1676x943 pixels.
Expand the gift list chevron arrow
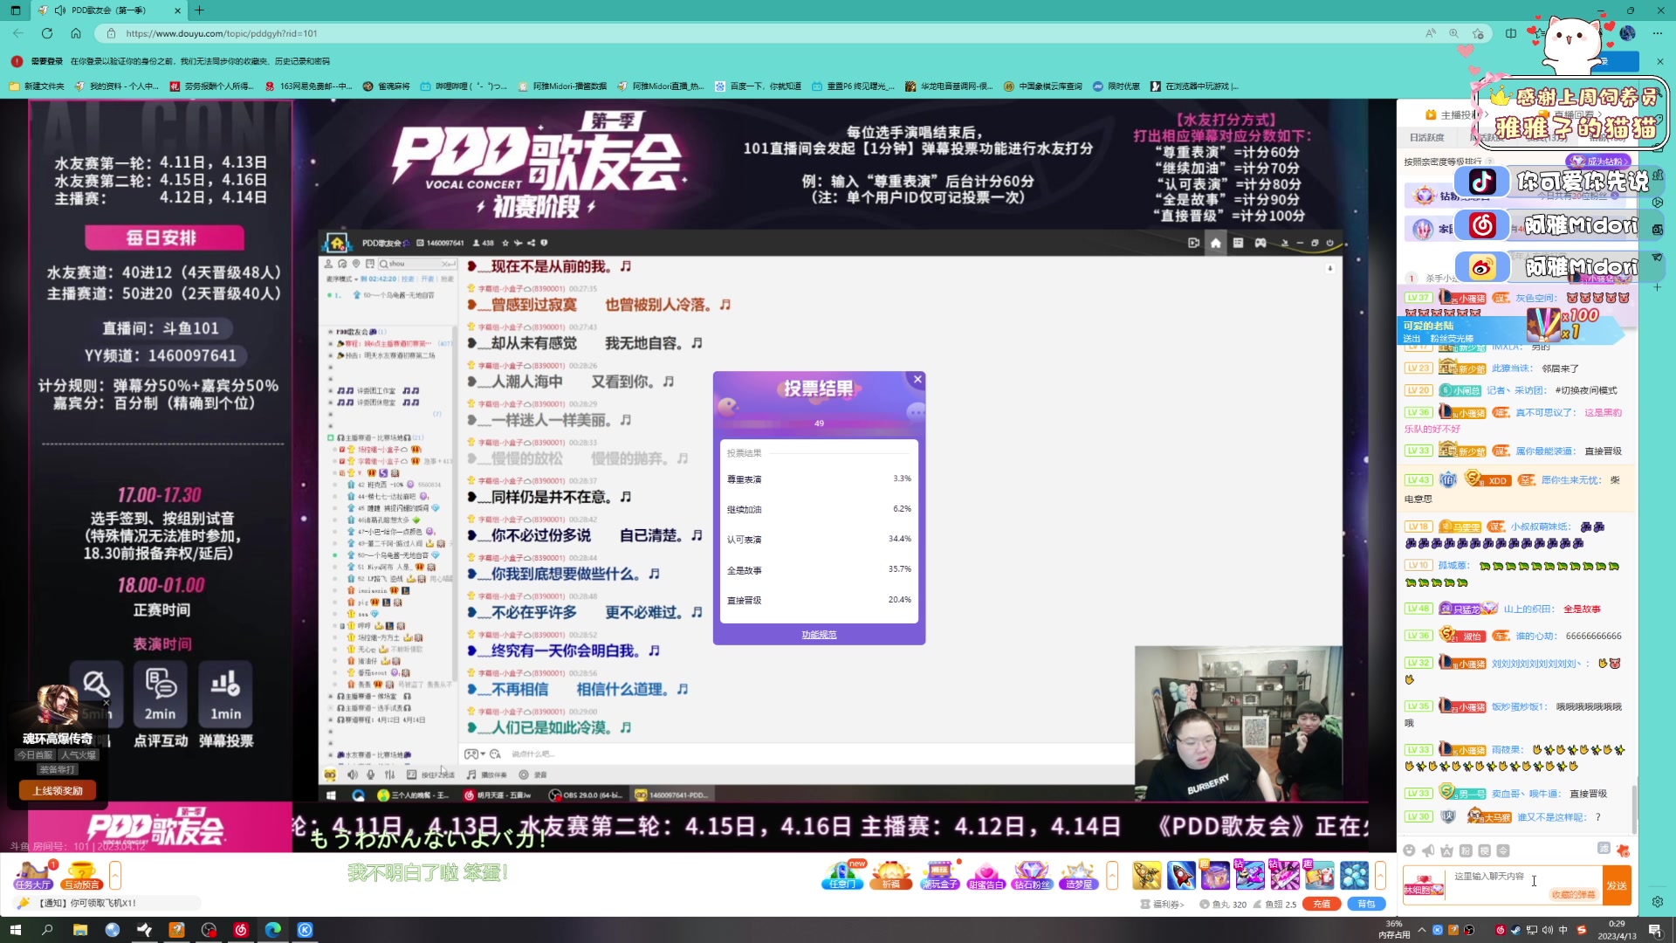pyautogui.click(x=1111, y=874)
